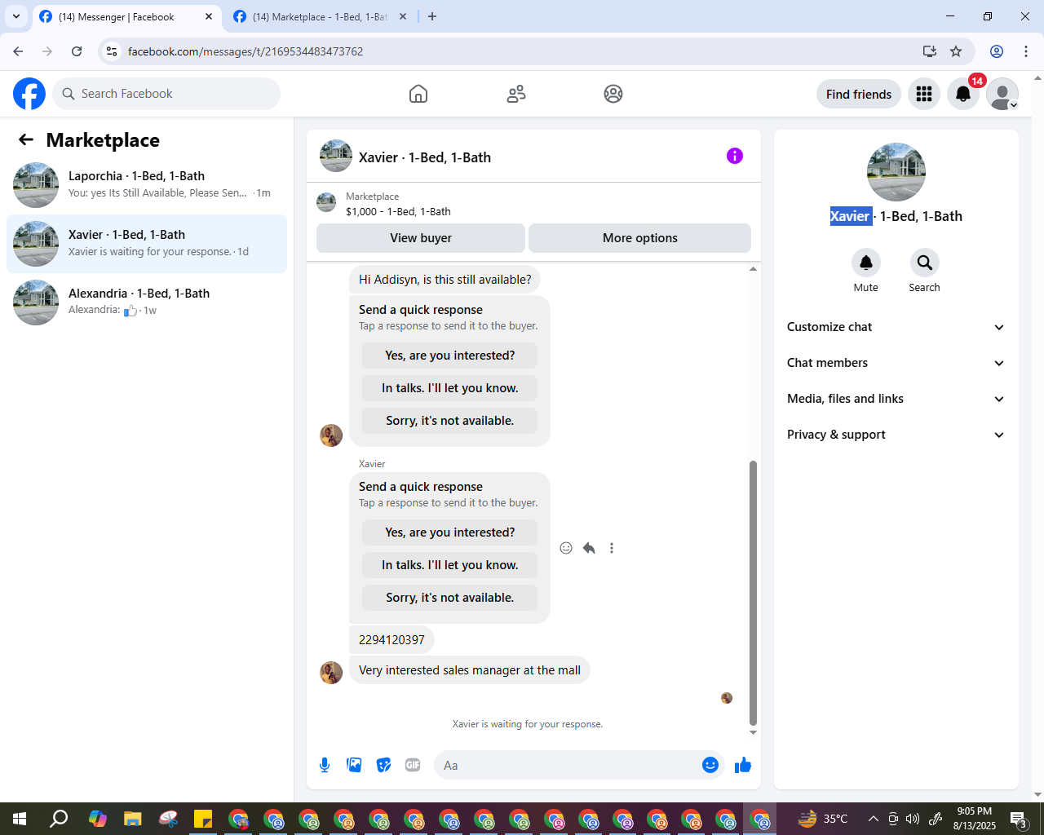Screen dimensions: 1044x835
Task: Open the Friends icon in top navigation
Action: coord(516,94)
